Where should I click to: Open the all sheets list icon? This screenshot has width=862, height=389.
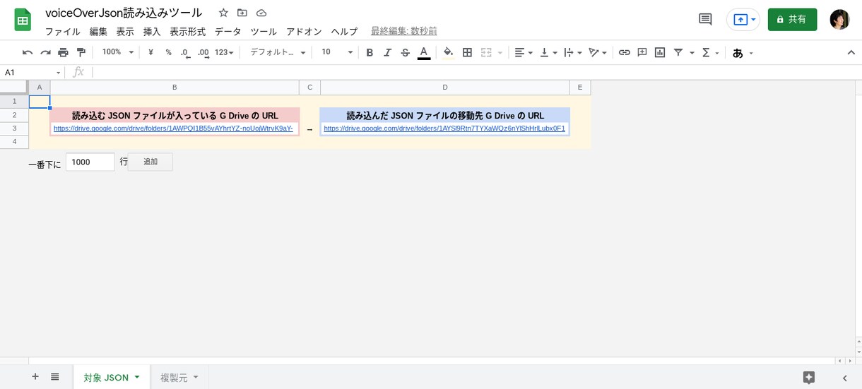tap(55, 377)
